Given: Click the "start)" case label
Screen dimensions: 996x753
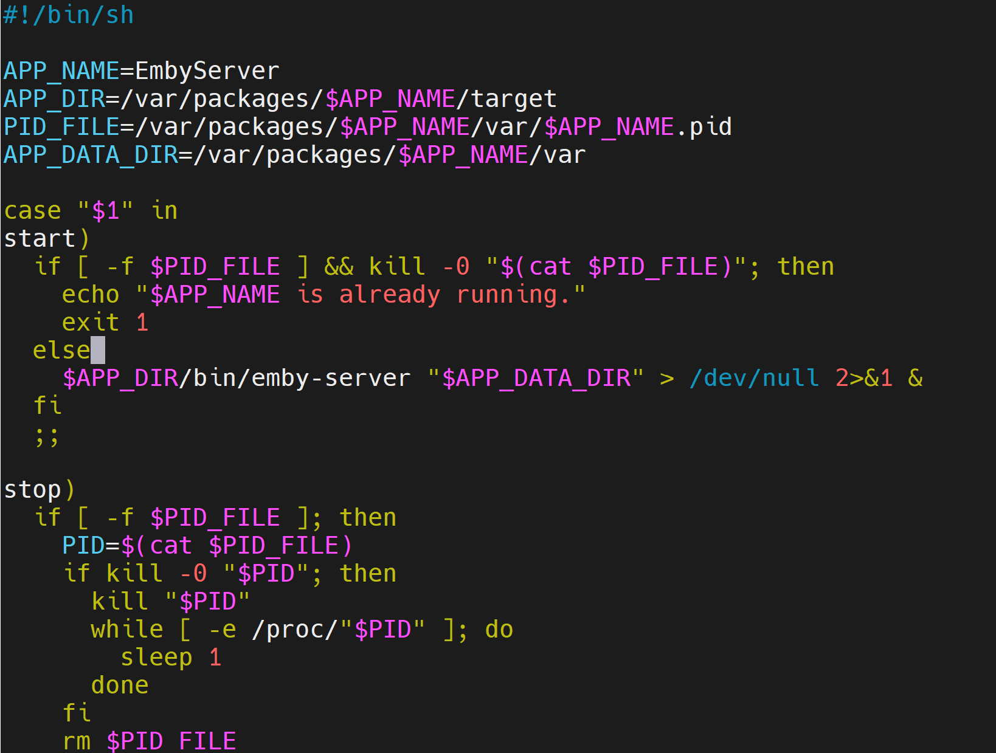Looking at the screenshot, I should click(x=47, y=239).
